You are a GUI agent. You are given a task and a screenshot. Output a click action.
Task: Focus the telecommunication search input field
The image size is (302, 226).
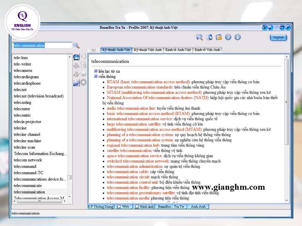[x=42, y=45]
